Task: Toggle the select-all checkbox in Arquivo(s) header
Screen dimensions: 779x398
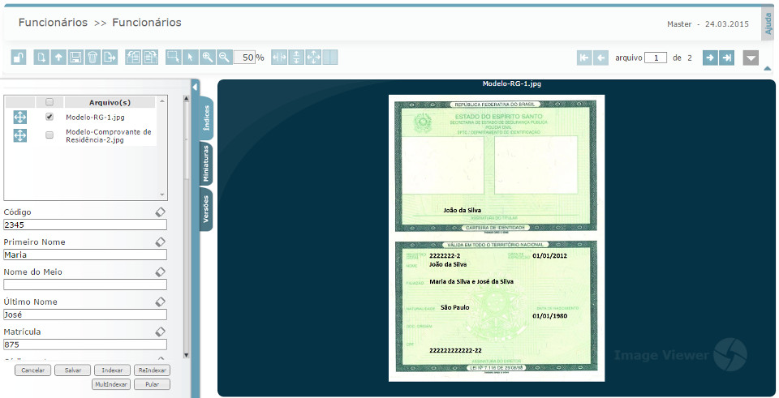Action: pyautogui.click(x=49, y=102)
